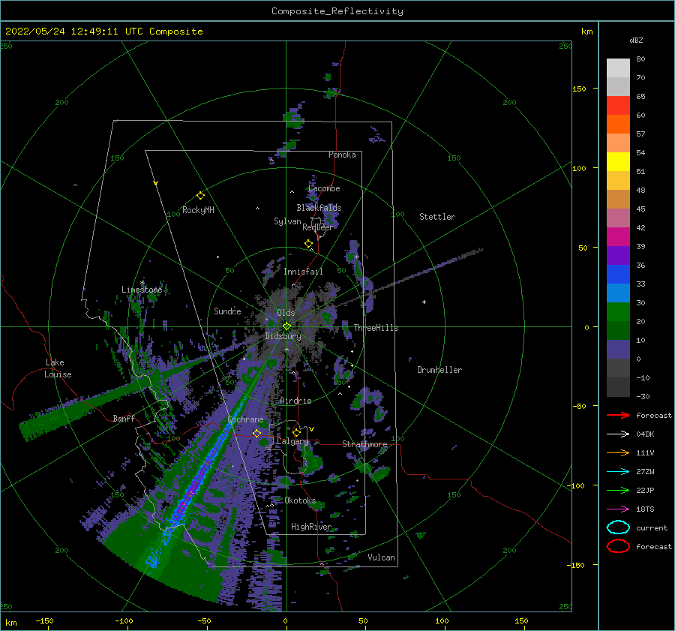Pick the purple 10 dBZ color swatch
The width and height of the screenshot is (675, 631).
[x=618, y=350]
